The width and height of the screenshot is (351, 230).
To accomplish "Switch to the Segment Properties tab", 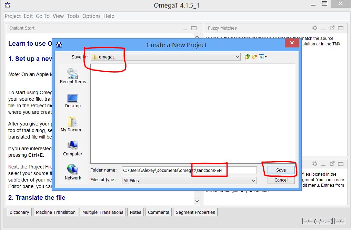I will coord(195,212).
